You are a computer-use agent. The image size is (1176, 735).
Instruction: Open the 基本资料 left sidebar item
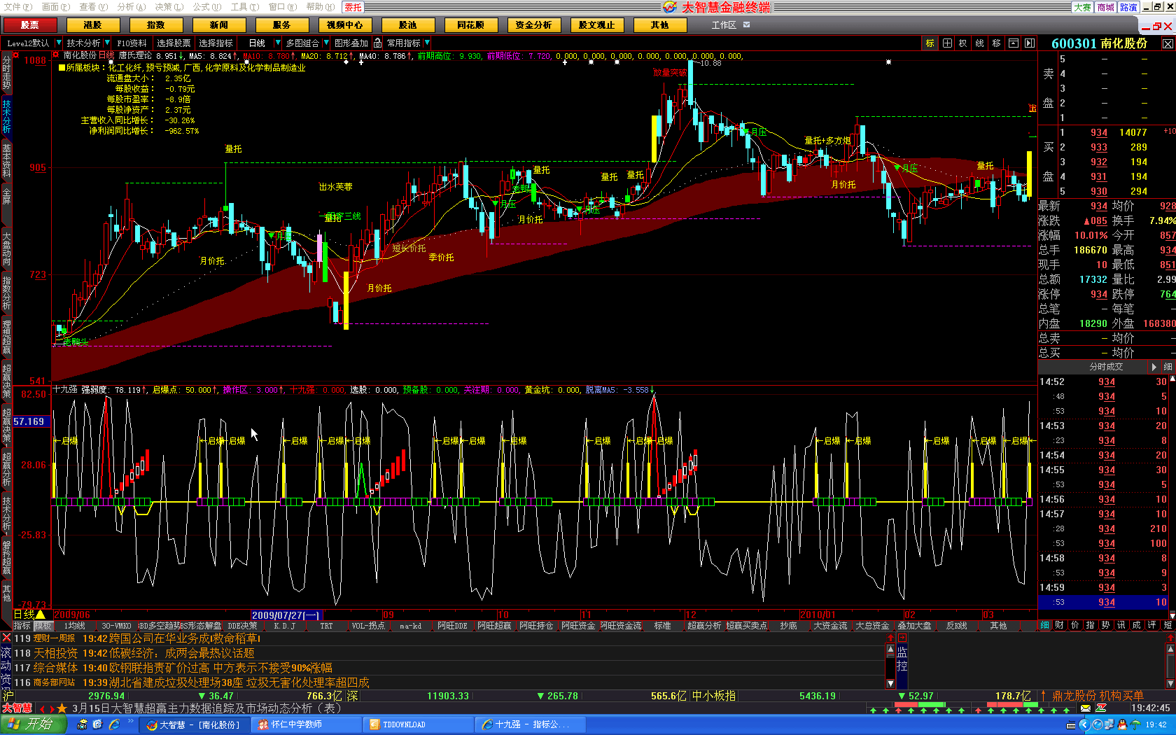(x=6, y=160)
